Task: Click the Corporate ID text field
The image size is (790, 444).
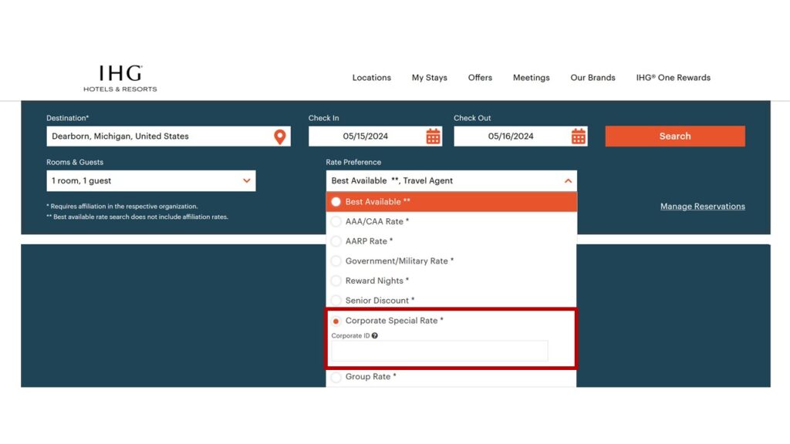Action: pyautogui.click(x=439, y=351)
